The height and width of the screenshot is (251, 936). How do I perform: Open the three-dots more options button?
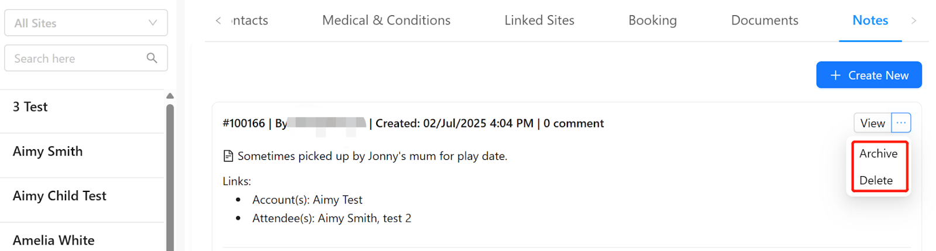pyautogui.click(x=901, y=123)
